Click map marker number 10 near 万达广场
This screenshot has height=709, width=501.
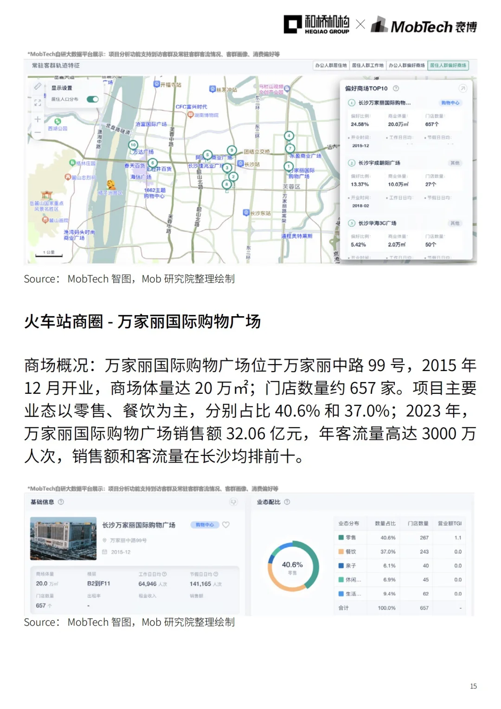coord(133,145)
